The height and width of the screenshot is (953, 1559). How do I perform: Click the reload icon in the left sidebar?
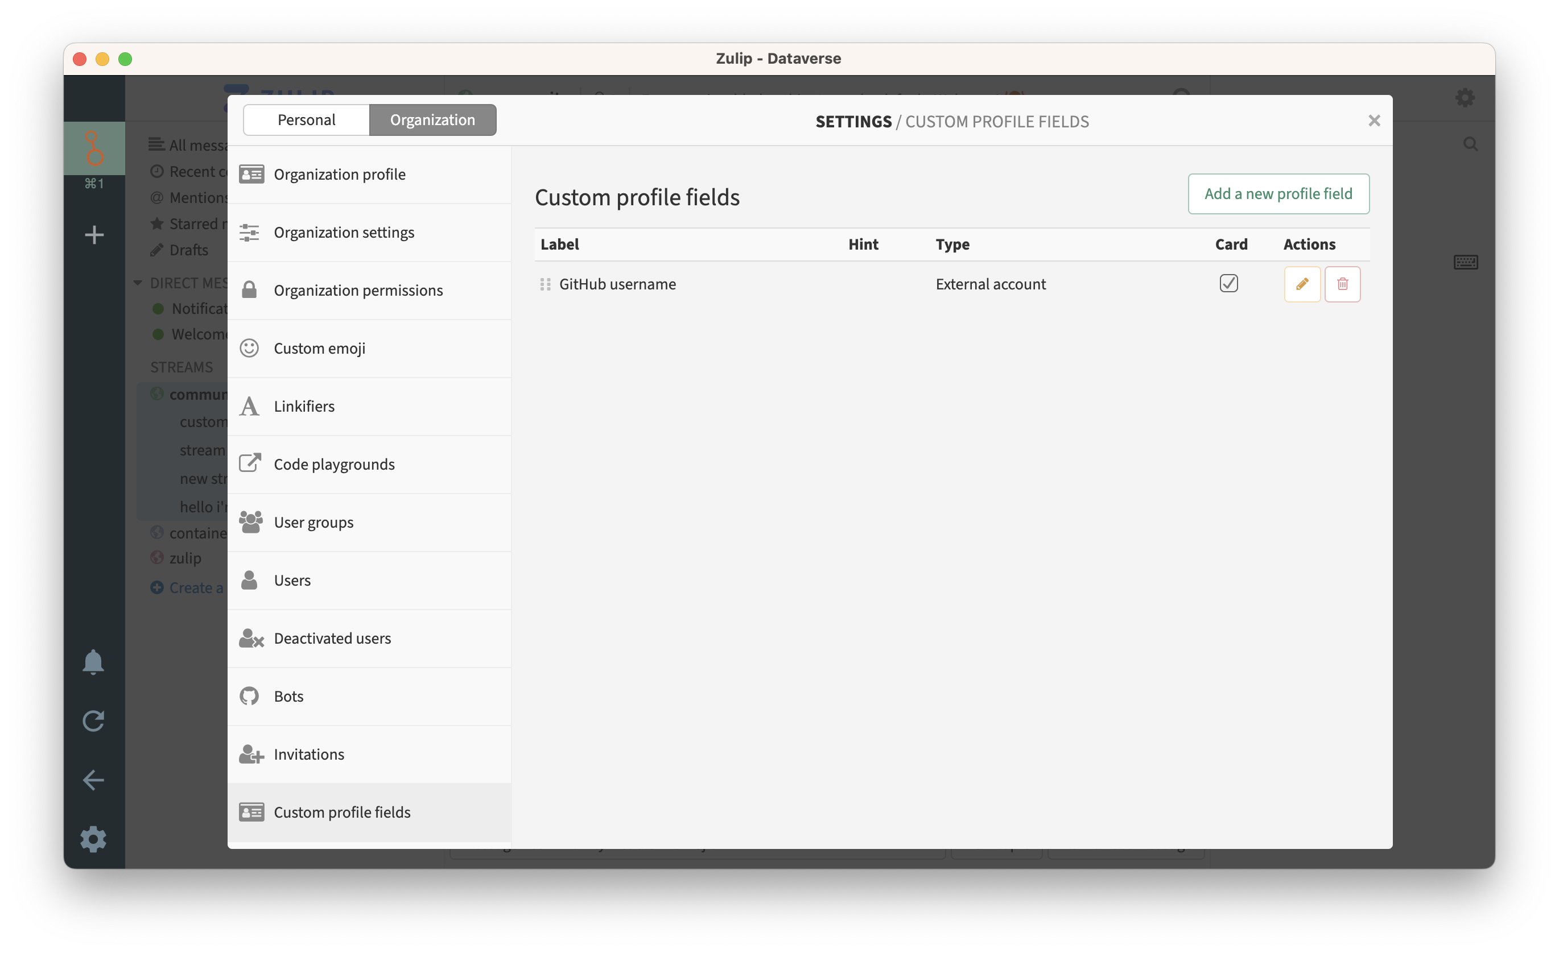tap(93, 721)
